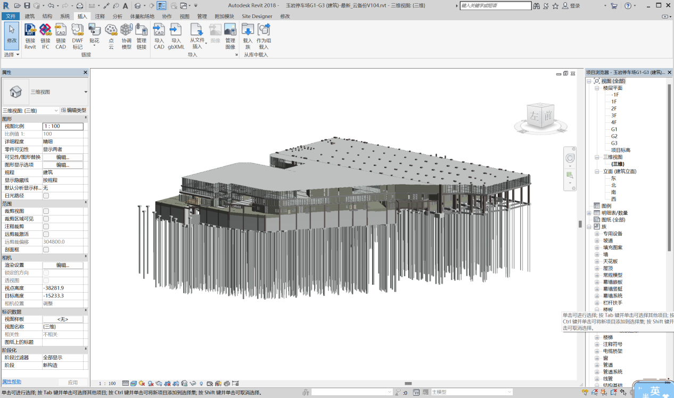
Task: Click the search keyword input field
Action: point(495,6)
